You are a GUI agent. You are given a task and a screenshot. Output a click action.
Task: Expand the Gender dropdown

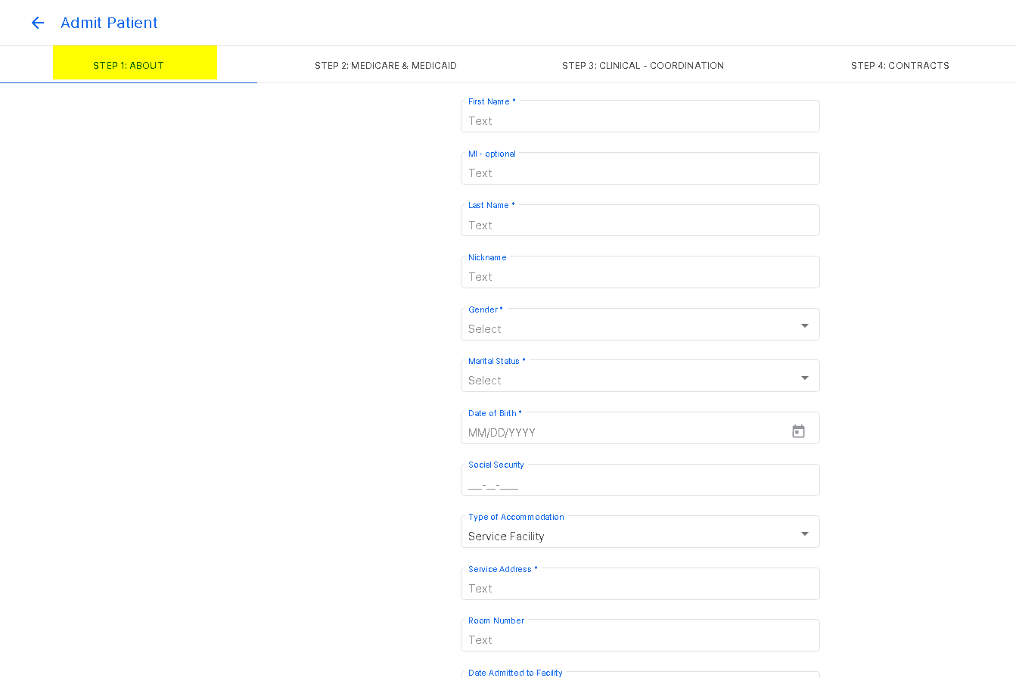640,325
